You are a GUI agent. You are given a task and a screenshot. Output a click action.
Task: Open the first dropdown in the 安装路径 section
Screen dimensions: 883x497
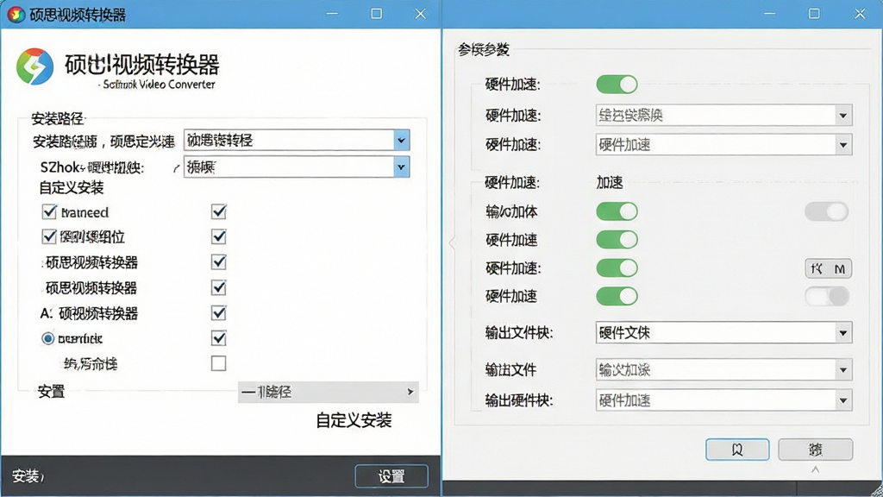[x=297, y=140]
